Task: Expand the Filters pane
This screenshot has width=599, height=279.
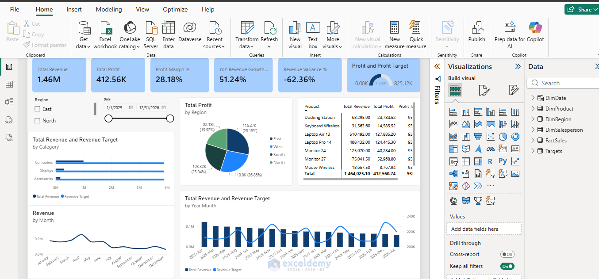Action: [x=437, y=66]
